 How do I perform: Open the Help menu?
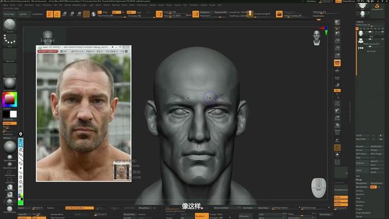[x=219, y=5]
